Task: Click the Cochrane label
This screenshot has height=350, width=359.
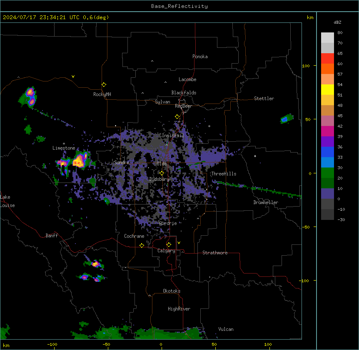Action: [x=134, y=236]
